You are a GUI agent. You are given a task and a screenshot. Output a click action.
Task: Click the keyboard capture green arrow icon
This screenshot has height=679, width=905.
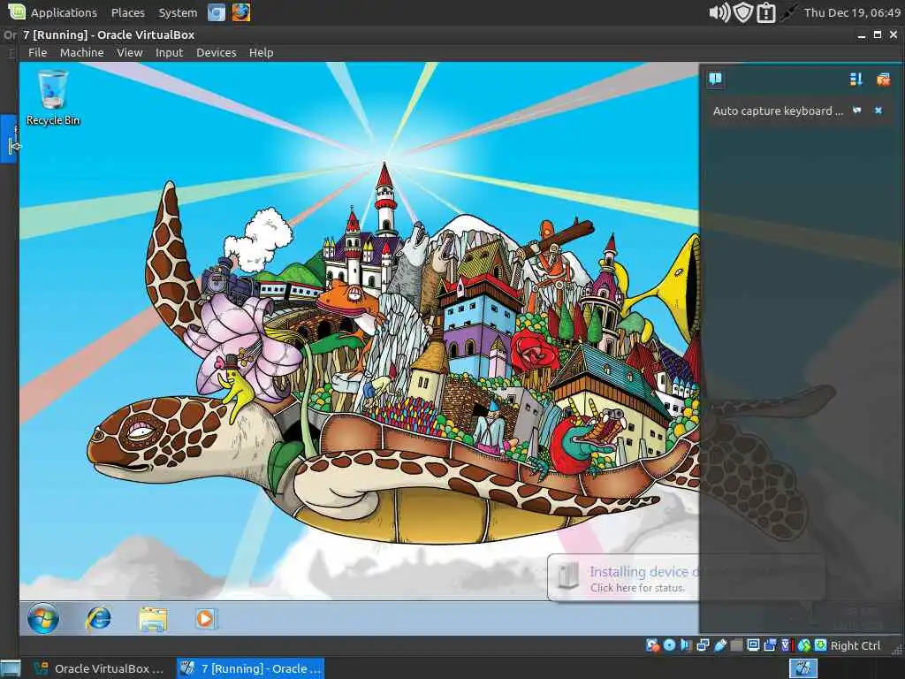point(821,645)
